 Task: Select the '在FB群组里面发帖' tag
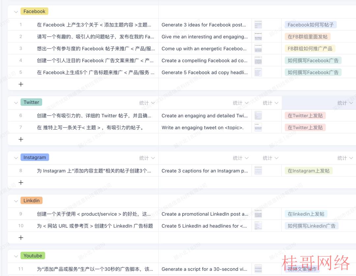click(308, 37)
